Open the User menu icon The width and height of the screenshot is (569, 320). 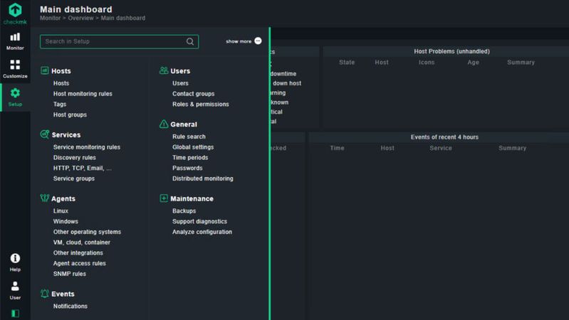pos(15,287)
